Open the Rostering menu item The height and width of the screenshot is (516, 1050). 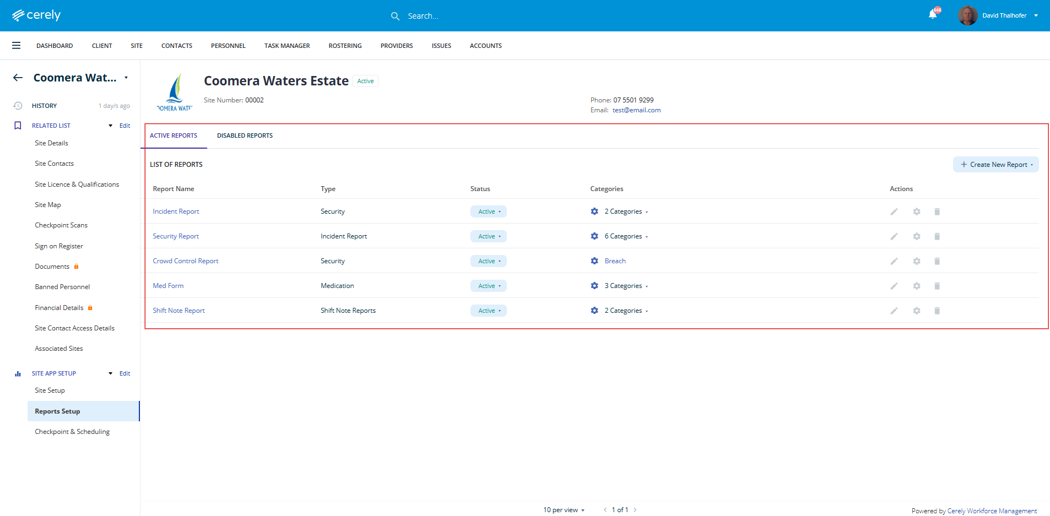(x=345, y=46)
